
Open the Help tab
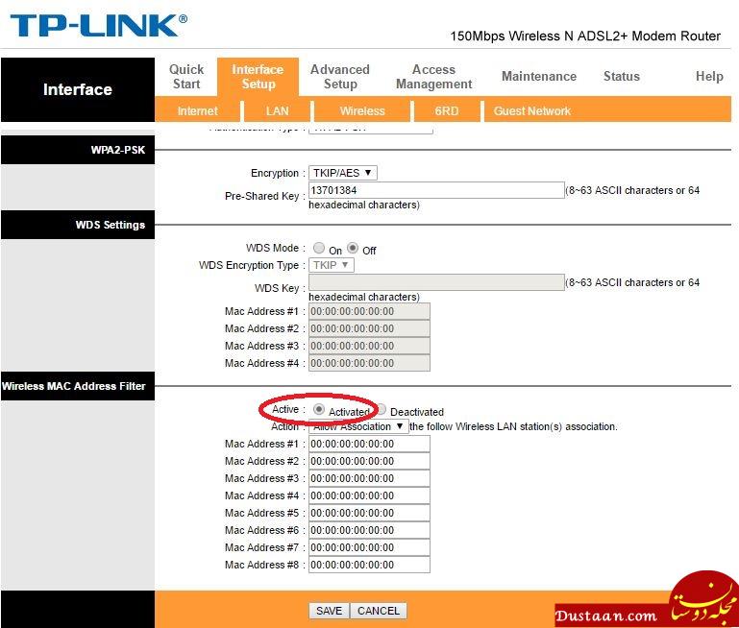[x=708, y=76]
